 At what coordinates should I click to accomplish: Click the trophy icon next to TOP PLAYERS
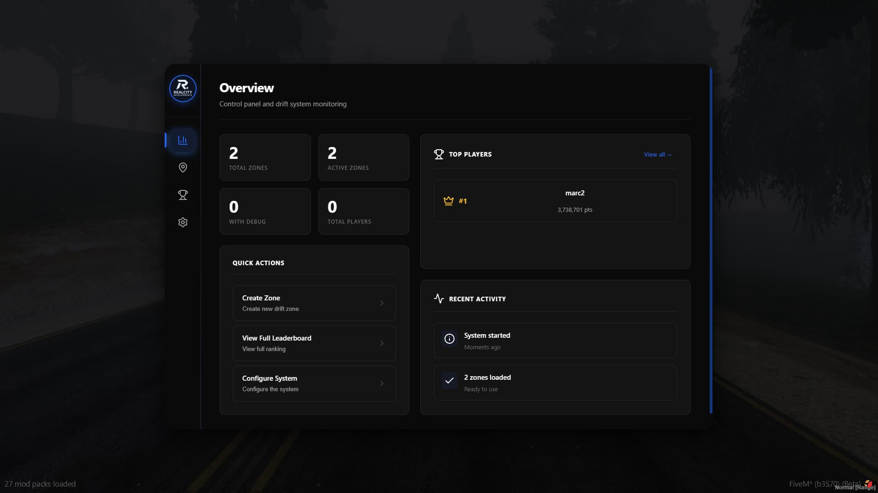coord(439,154)
